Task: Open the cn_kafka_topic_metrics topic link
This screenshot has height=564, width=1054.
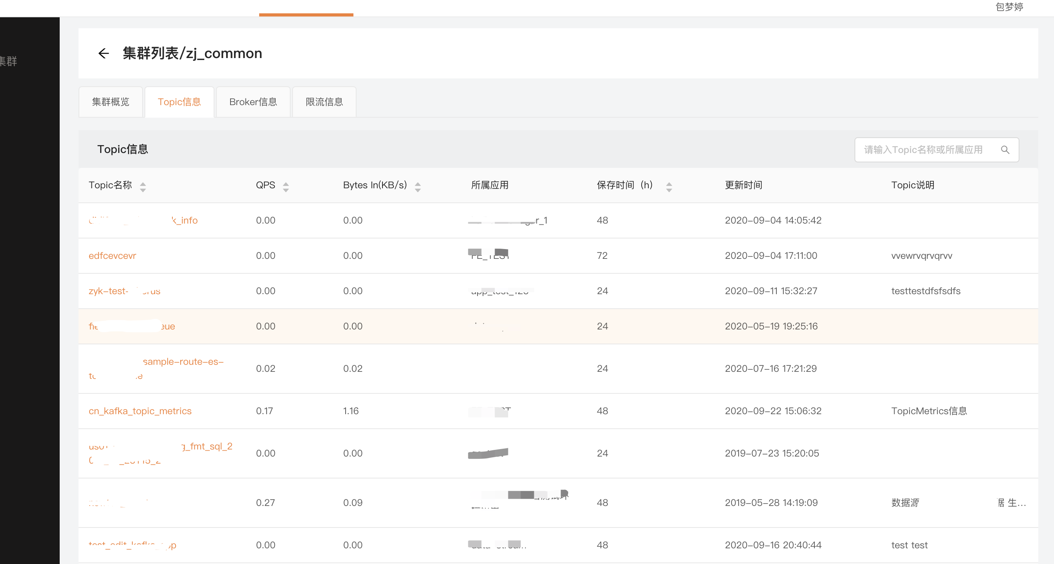Action: click(x=140, y=411)
